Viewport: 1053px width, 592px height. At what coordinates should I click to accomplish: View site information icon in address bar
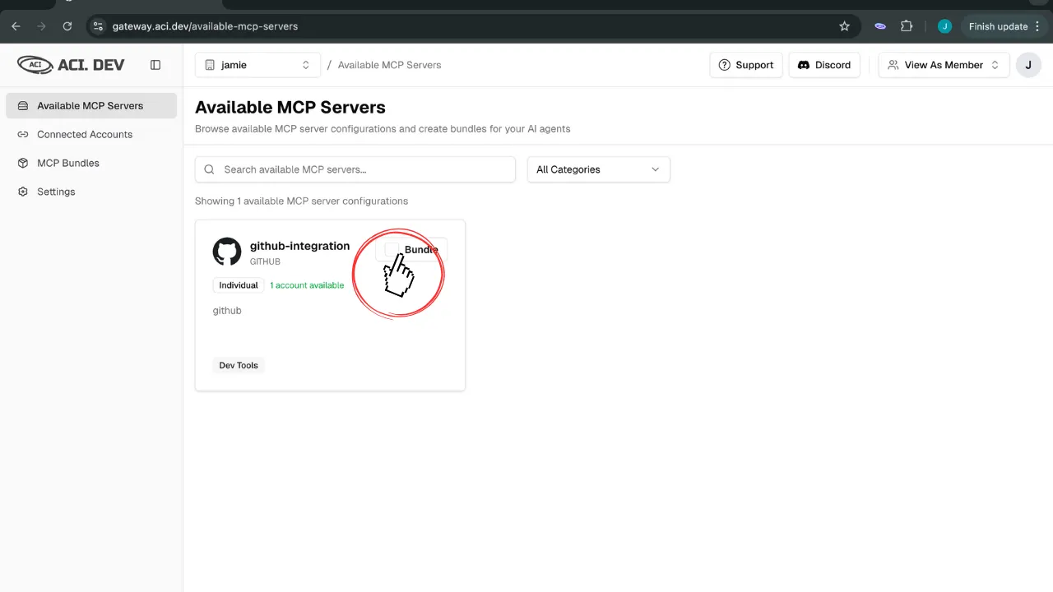pos(98,26)
